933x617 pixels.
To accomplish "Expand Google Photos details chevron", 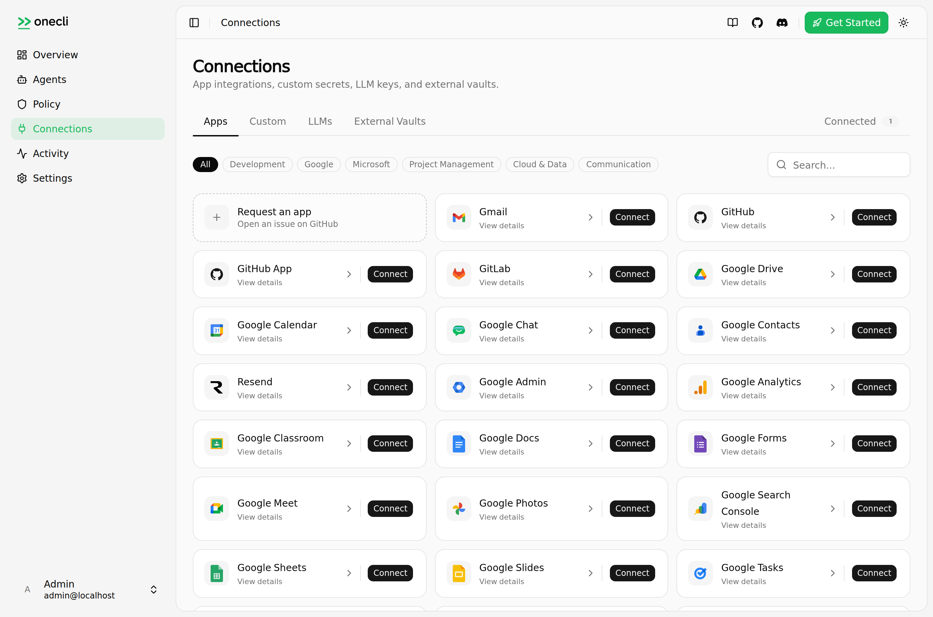I will click(x=591, y=508).
